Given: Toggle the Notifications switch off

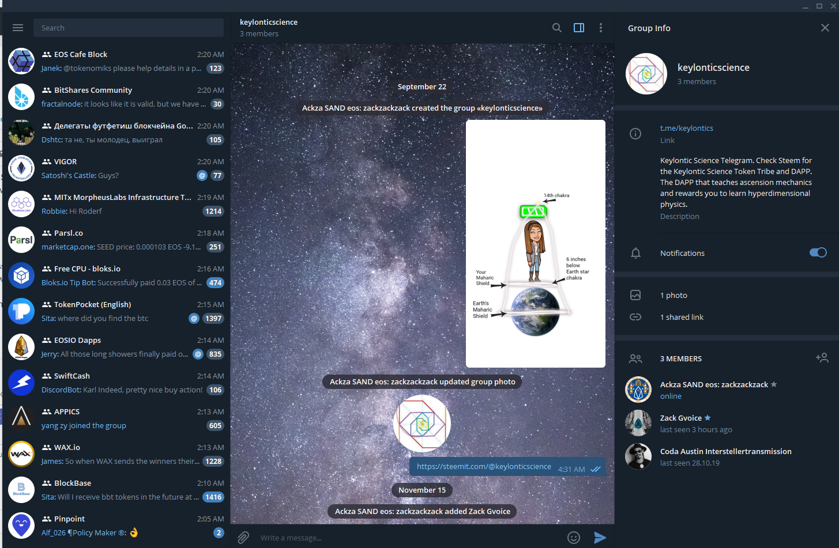Looking at the screenshot, I should [818, 252].
